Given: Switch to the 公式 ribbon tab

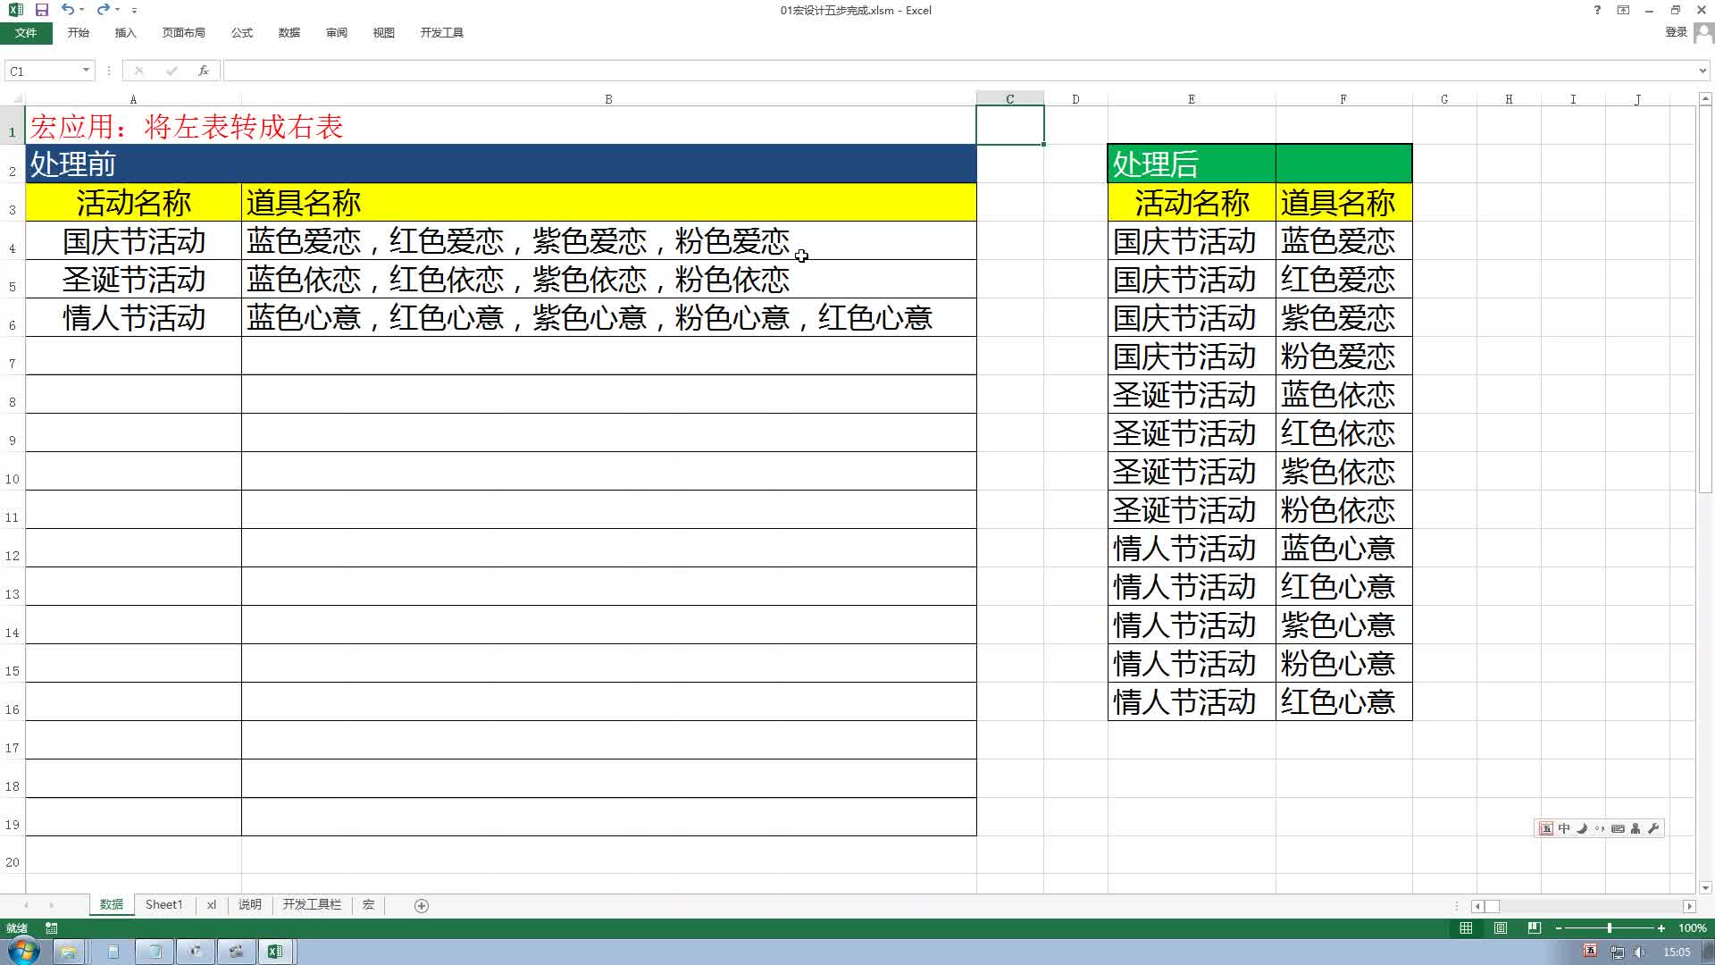Looking at the screenshot, I should pos(242,33).
